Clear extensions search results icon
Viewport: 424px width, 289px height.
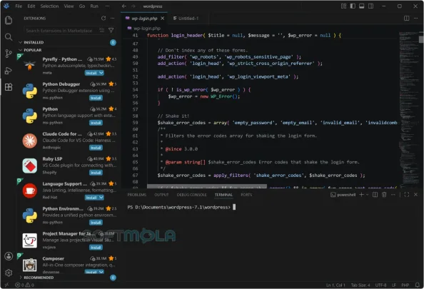coord(101,30)
